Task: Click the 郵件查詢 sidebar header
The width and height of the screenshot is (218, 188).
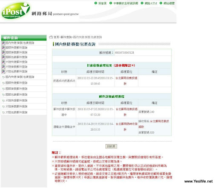Action: (x=24, y=38)
